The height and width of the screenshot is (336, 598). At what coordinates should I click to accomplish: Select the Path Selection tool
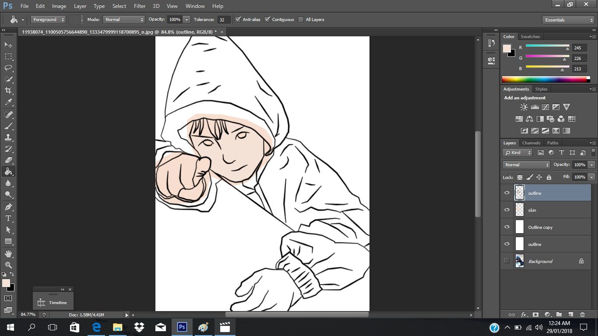[x=8, y=230]
